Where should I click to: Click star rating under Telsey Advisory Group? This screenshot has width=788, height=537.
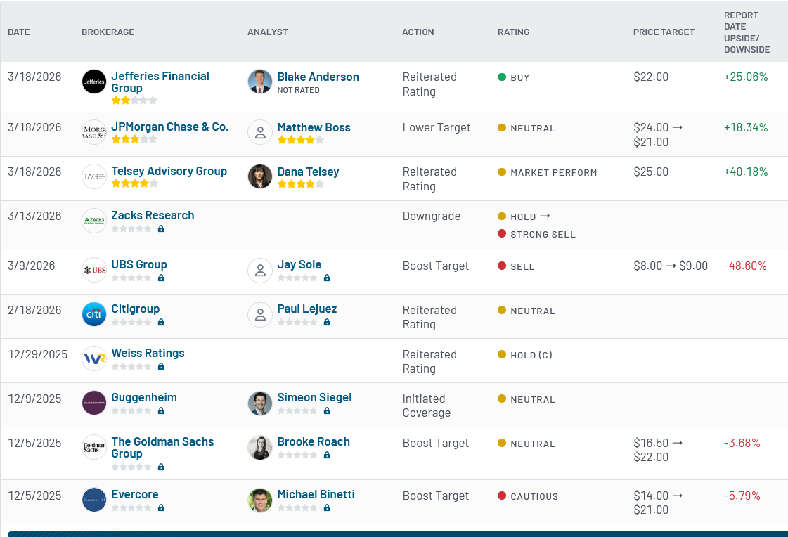[x=134, y=183]
